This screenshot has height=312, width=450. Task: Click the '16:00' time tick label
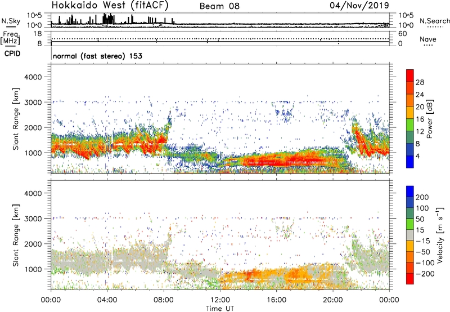pos(276,300)
